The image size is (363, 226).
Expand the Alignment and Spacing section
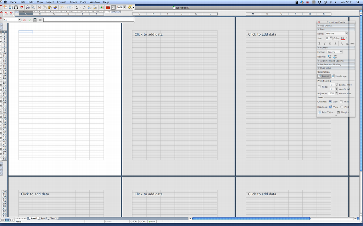331,61
